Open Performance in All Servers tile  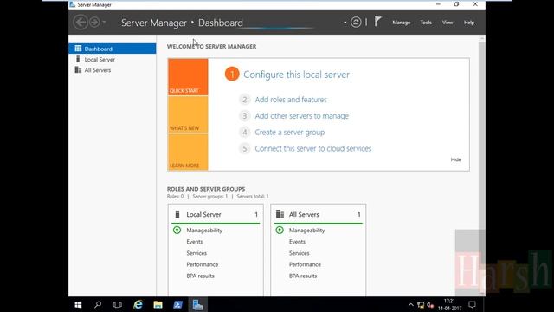tap(305, 264)
